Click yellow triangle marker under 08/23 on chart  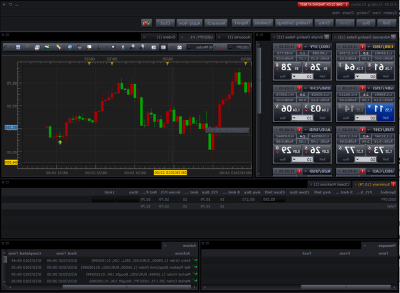89,63
